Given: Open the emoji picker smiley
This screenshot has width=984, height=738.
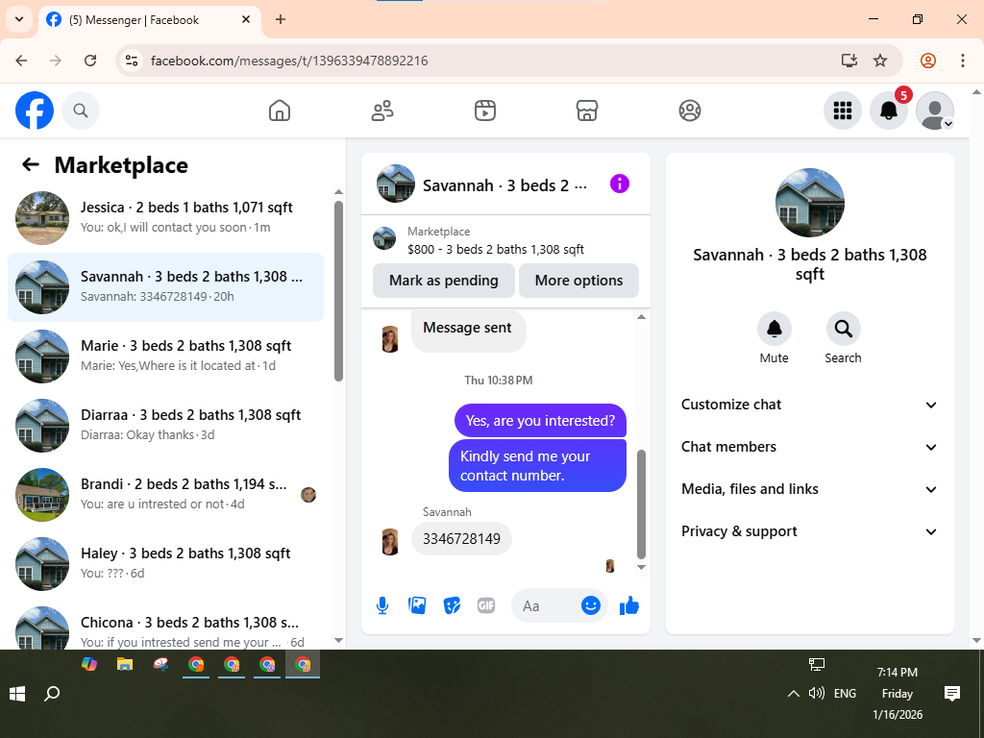Looking at the screenshot, I should pyautogui.click(x=591, y=605).
